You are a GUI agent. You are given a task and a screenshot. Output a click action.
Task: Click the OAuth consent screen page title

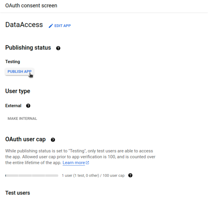pos(31,5)
